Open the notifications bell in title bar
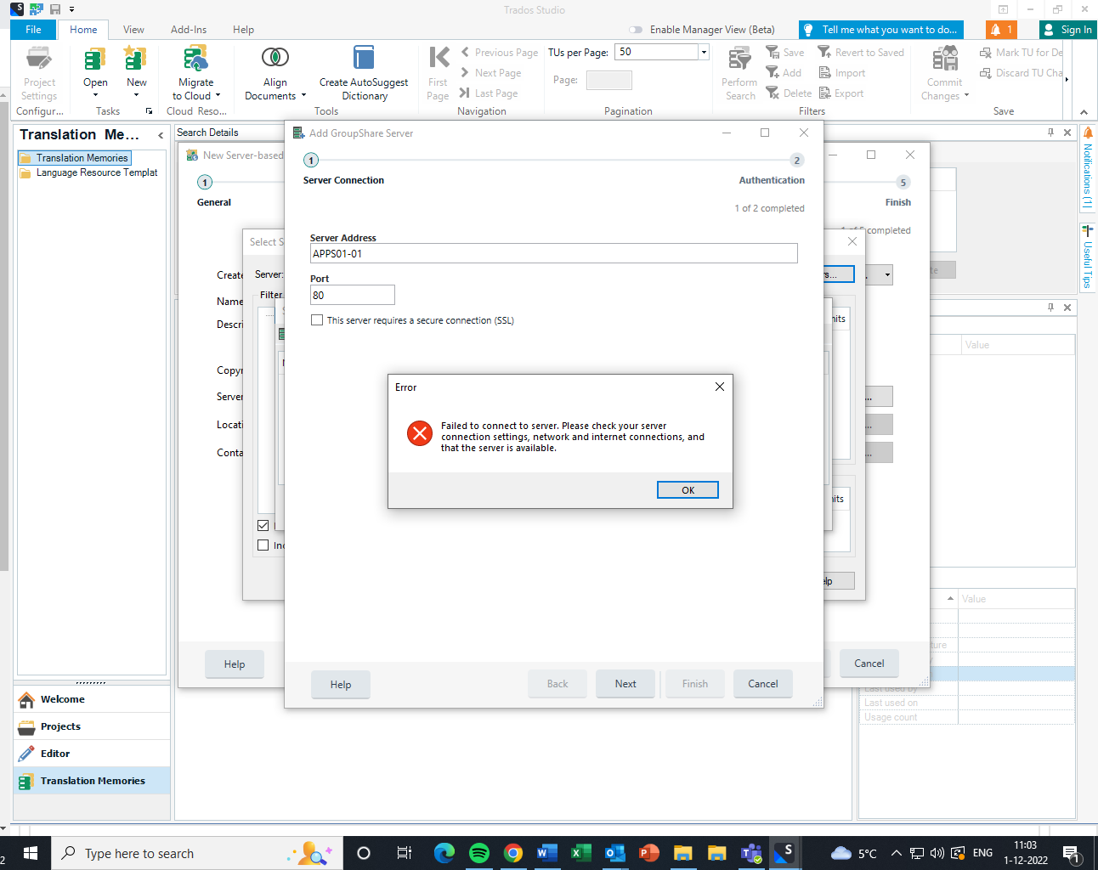The height and width of the screenshot is (870, 1098). (1001, 30)
